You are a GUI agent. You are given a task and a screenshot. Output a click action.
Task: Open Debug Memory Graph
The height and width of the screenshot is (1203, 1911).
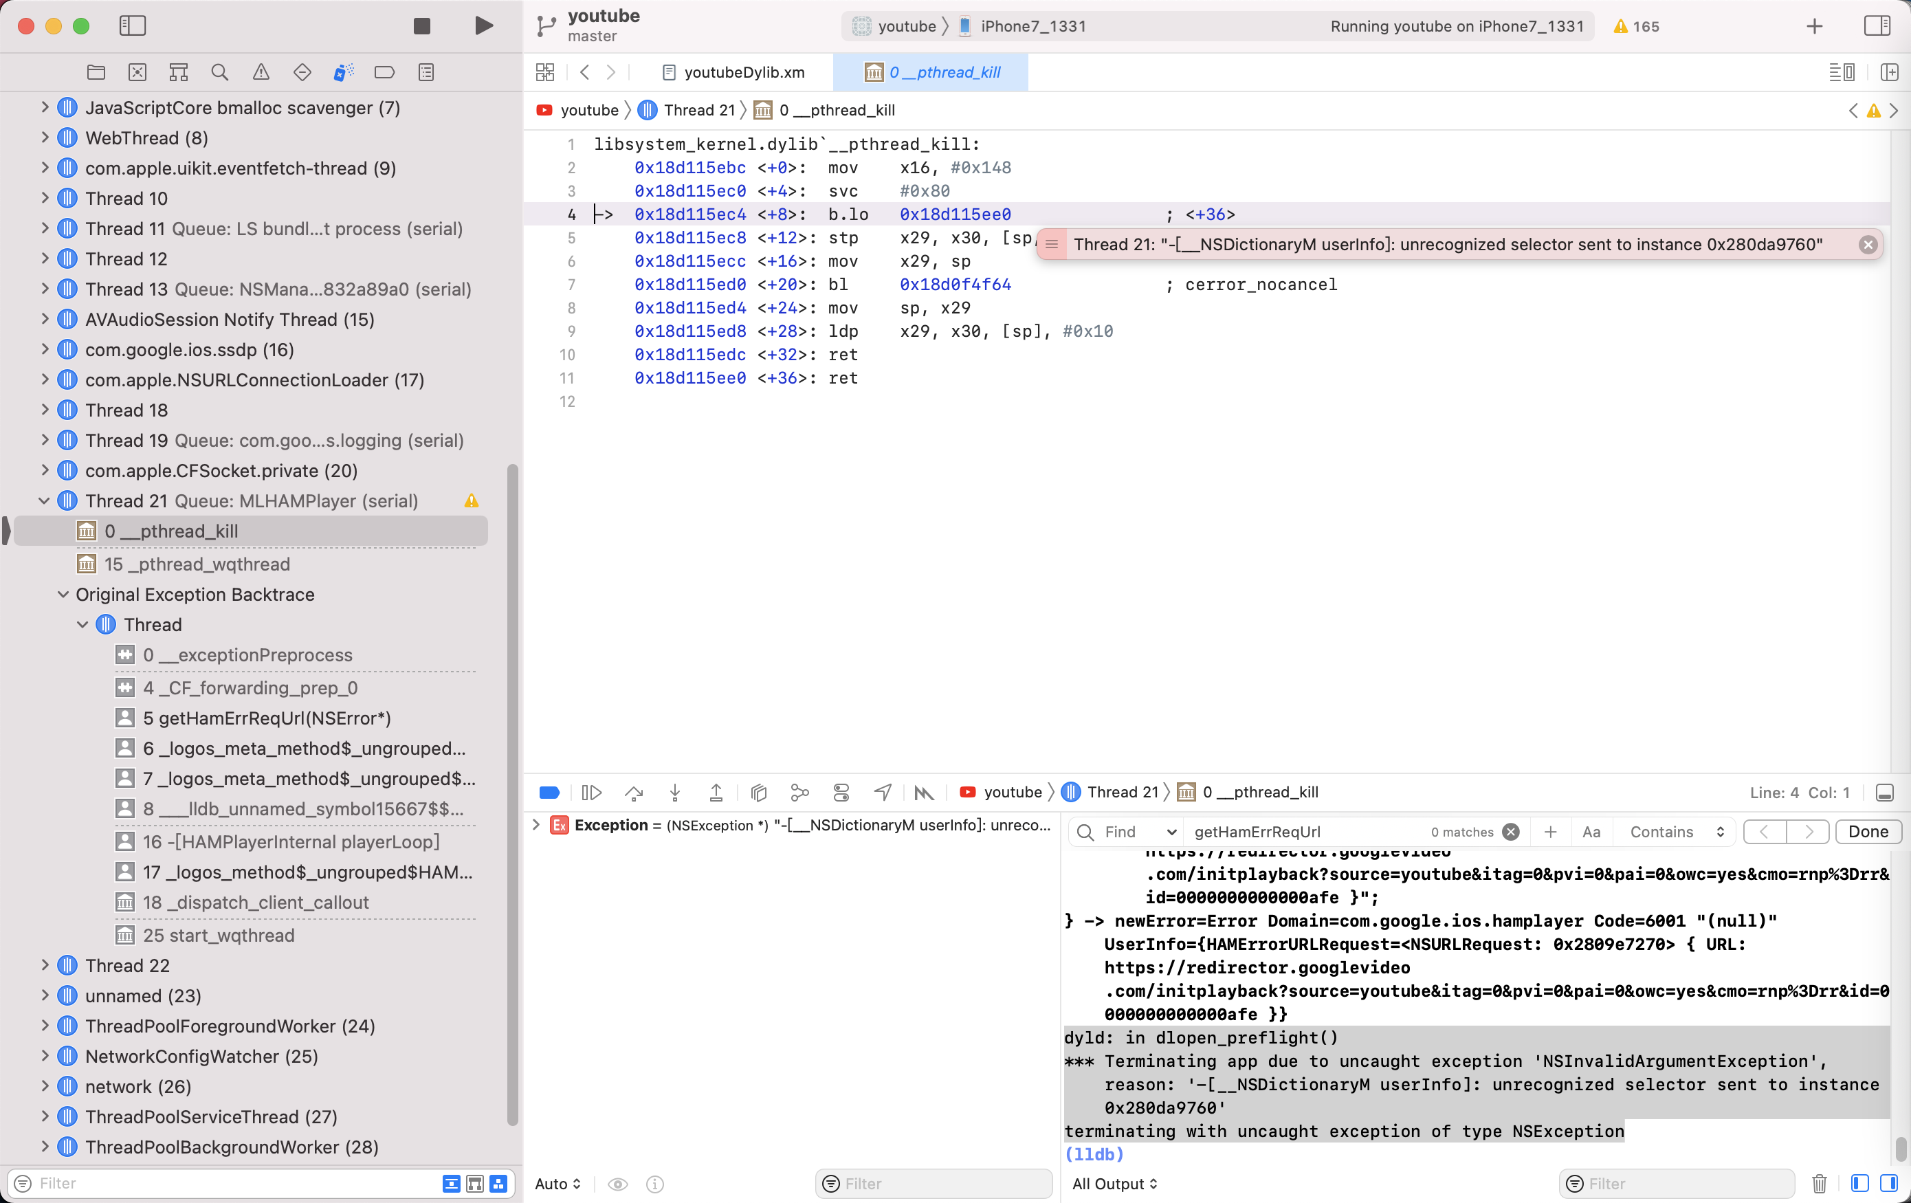pyautogui.click(x=800, y=792)
